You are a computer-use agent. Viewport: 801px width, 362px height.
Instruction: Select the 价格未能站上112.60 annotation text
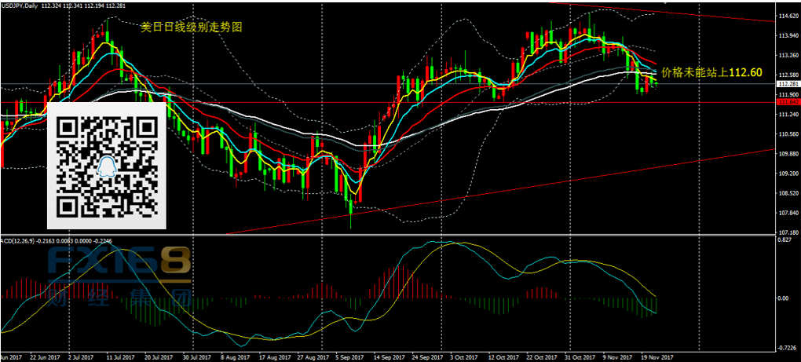click(711, 72)
